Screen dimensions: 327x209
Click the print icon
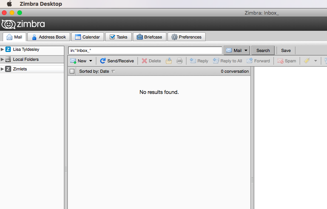click(x=179, y=61)
